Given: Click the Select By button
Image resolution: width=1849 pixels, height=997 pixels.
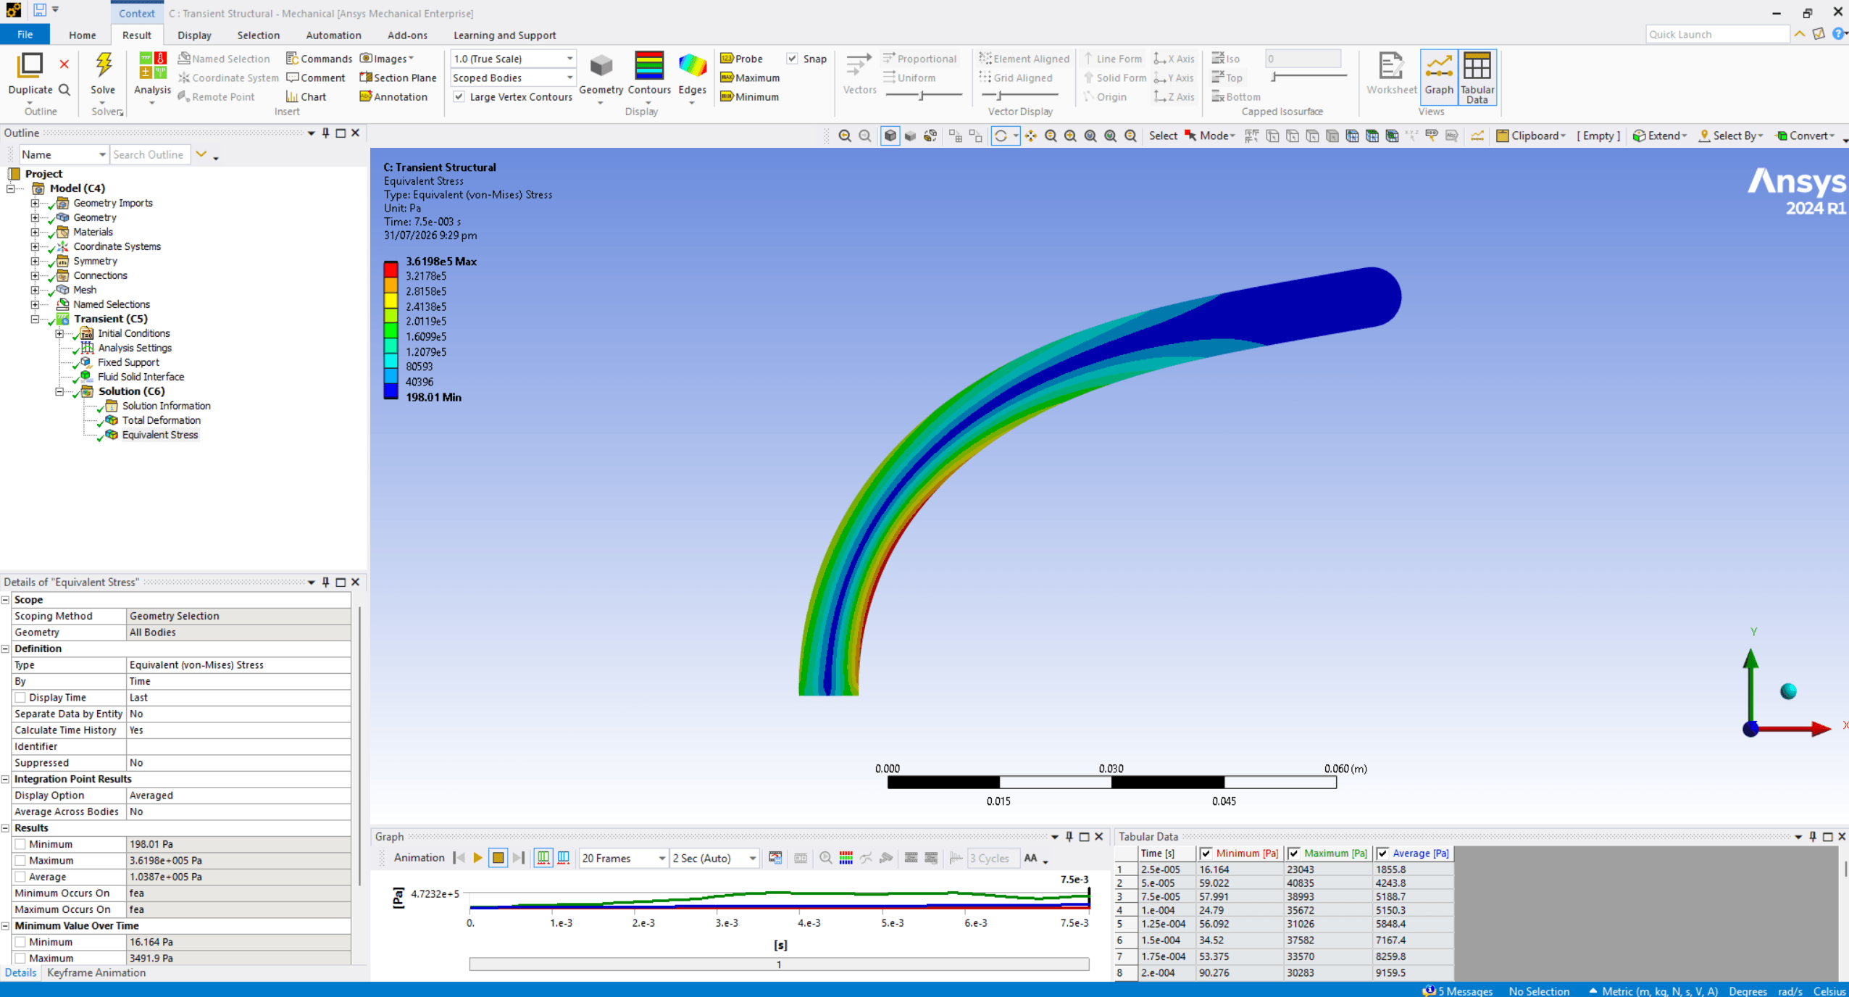Looking at the screenshot, I should click(x=1729, y=135).
